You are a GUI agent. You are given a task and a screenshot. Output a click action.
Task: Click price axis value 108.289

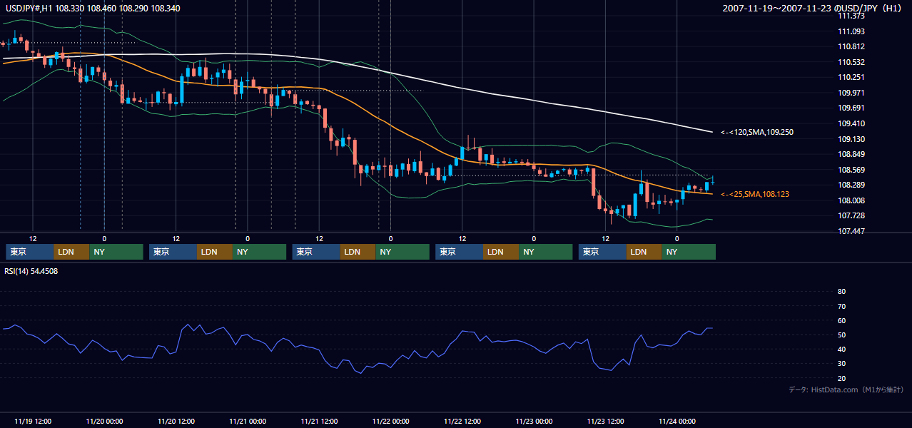[851, 185]
